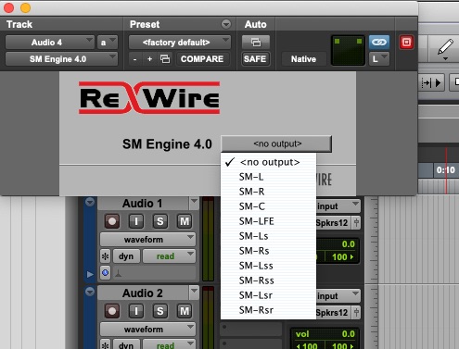Screen dimensions: 459x349
Task: Open the Audio 2 track name menu arrow
Action: pyautogui.click(x=194, y=292)
